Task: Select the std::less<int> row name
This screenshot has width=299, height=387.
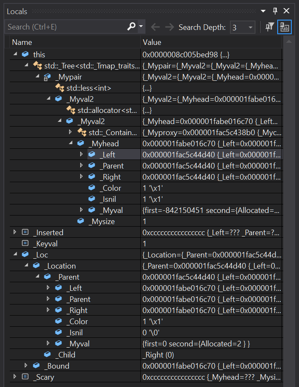Action: coord(89,88)
